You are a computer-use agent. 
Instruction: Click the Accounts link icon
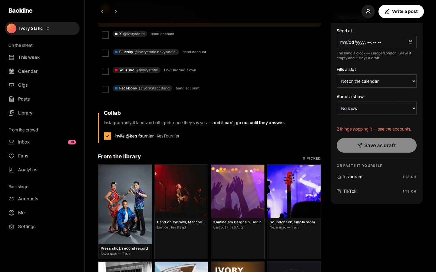pos(12,199)
